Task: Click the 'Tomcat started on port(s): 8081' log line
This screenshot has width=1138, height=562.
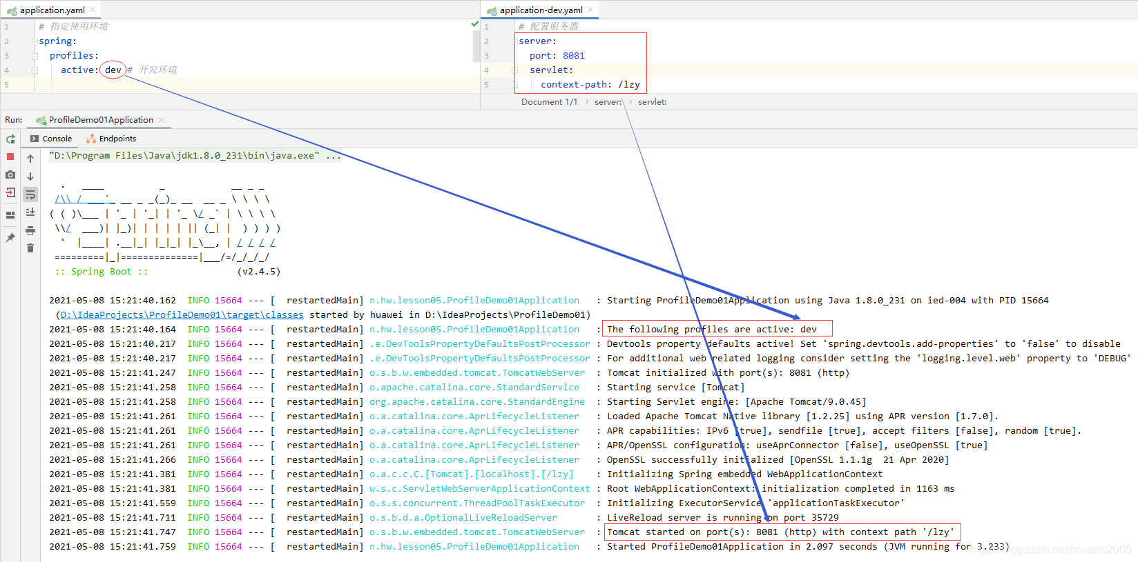Action: pyautogui.click(x=781, y=532)
